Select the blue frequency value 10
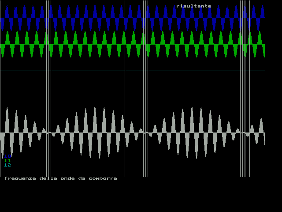Viewport: 282px width, 212px height. (7, 156)
